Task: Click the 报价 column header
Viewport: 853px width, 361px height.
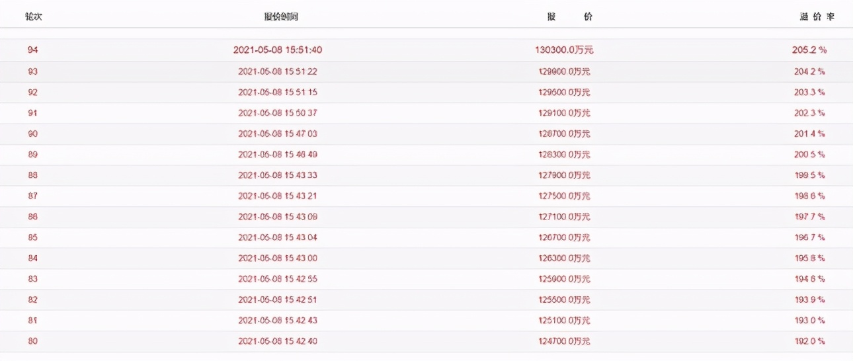Action: 570,17
